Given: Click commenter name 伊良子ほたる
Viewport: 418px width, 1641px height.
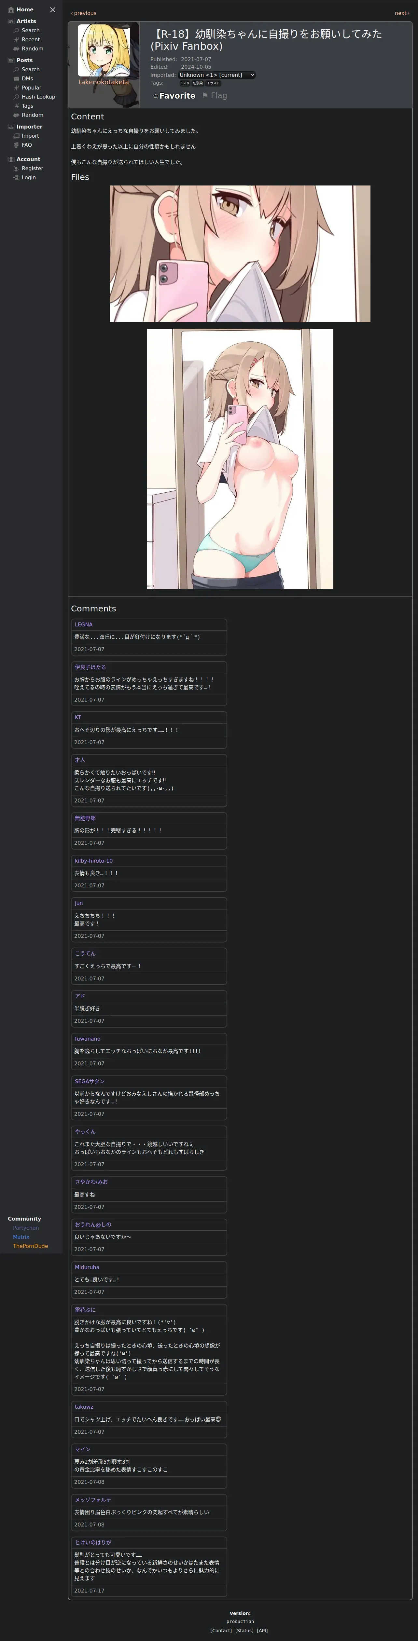Looking at the screenshot, I should coord(91,668).
